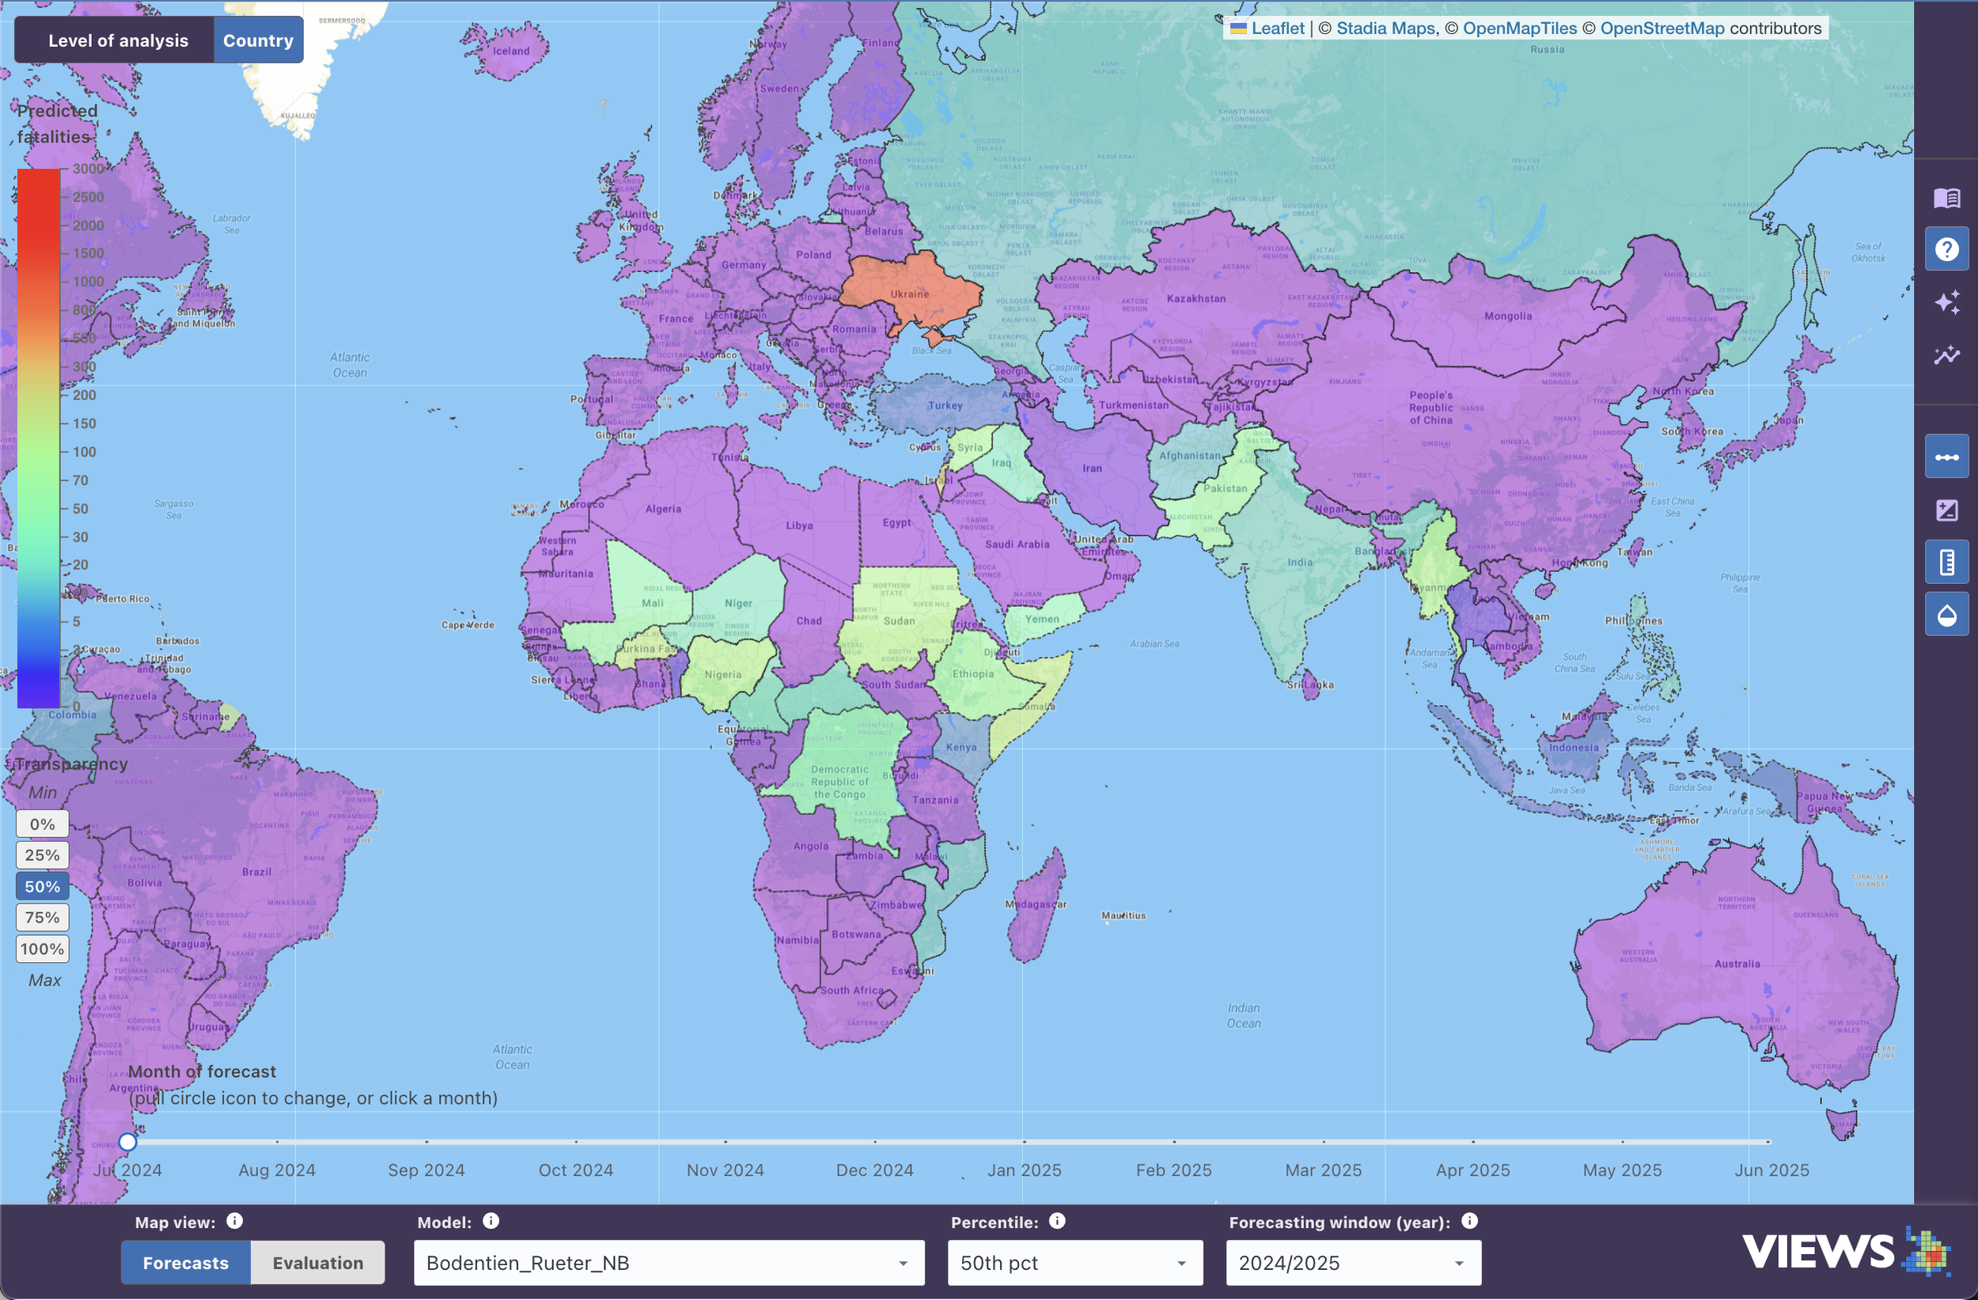
Task: Click the dotted connector icon in the sidebar
Action: tap(1946, 457)
